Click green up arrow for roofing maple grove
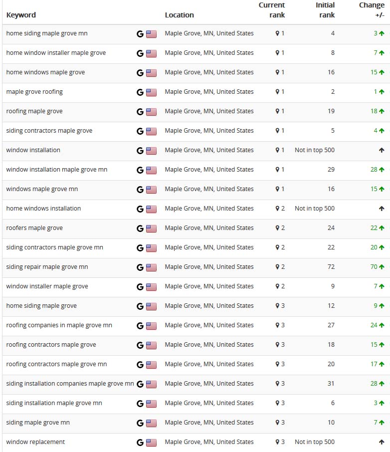 click(x=382, y=111)
